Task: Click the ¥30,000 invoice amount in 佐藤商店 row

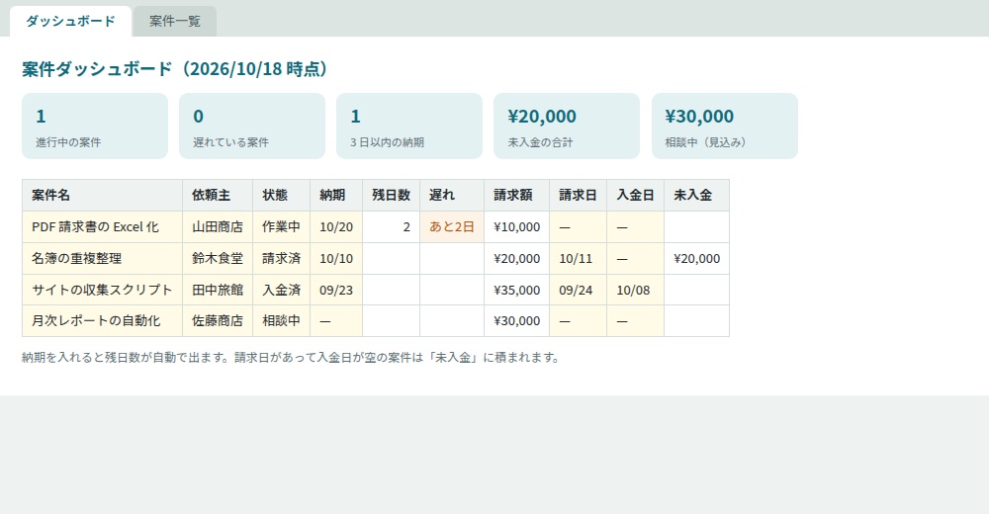Action: pyautogui.click(x=516, y=321)
